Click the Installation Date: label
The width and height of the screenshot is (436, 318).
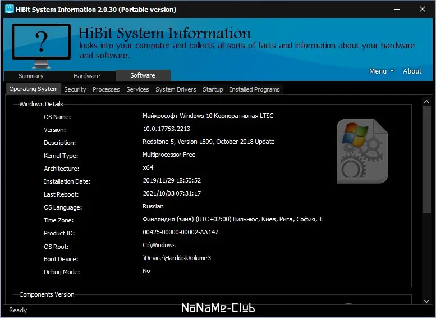coord(67,181)
